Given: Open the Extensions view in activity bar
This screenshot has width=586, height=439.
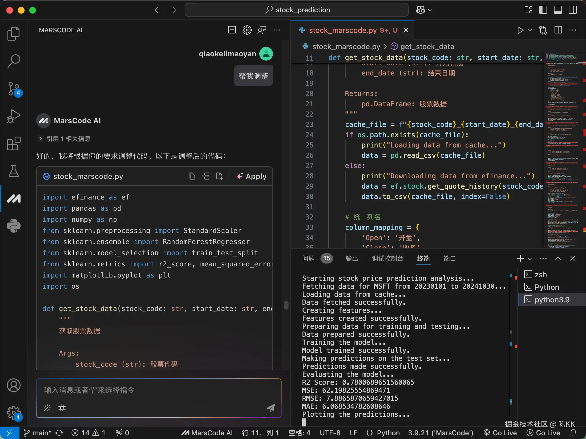Looking at the screenshot, I should point(13,143).
